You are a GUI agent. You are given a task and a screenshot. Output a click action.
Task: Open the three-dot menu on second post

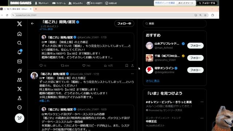(x=133, y=74)
